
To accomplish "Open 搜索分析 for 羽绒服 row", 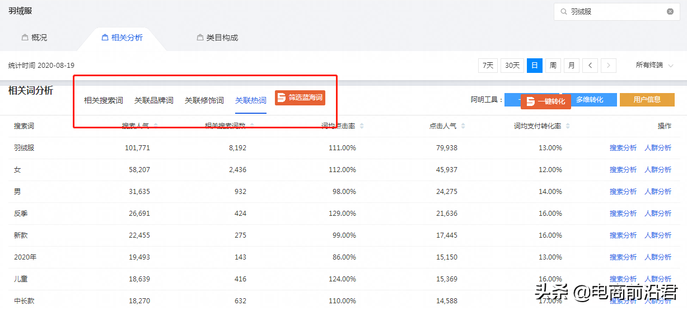I will [x=623, y=148].
